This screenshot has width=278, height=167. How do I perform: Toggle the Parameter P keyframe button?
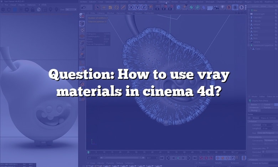[232, 158]
